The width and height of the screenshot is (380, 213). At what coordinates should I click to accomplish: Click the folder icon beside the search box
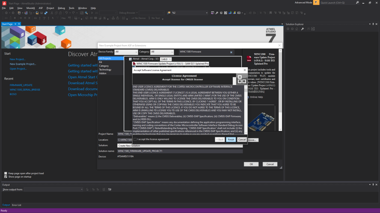pos(169,13)
